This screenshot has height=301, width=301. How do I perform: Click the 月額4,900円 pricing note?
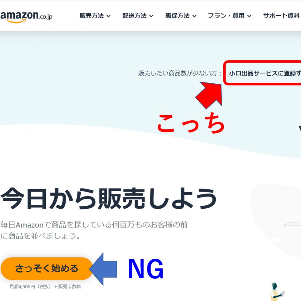45,287
